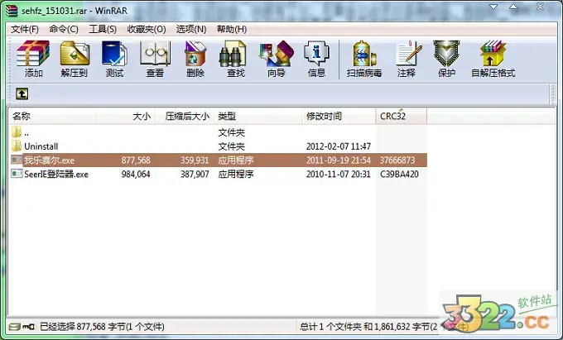The image size is (563, 340).
Task: Maximize the WinRAR window
Action: [513, 7]
